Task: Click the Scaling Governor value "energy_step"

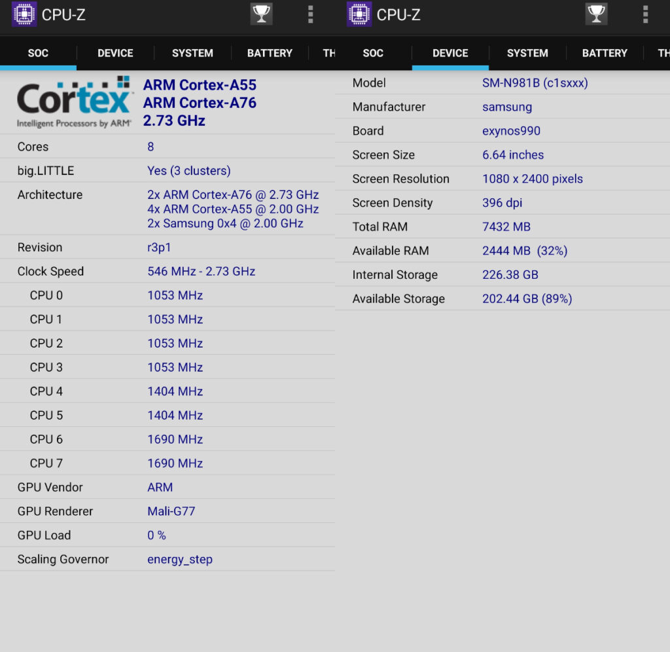Action: [179, 560]
